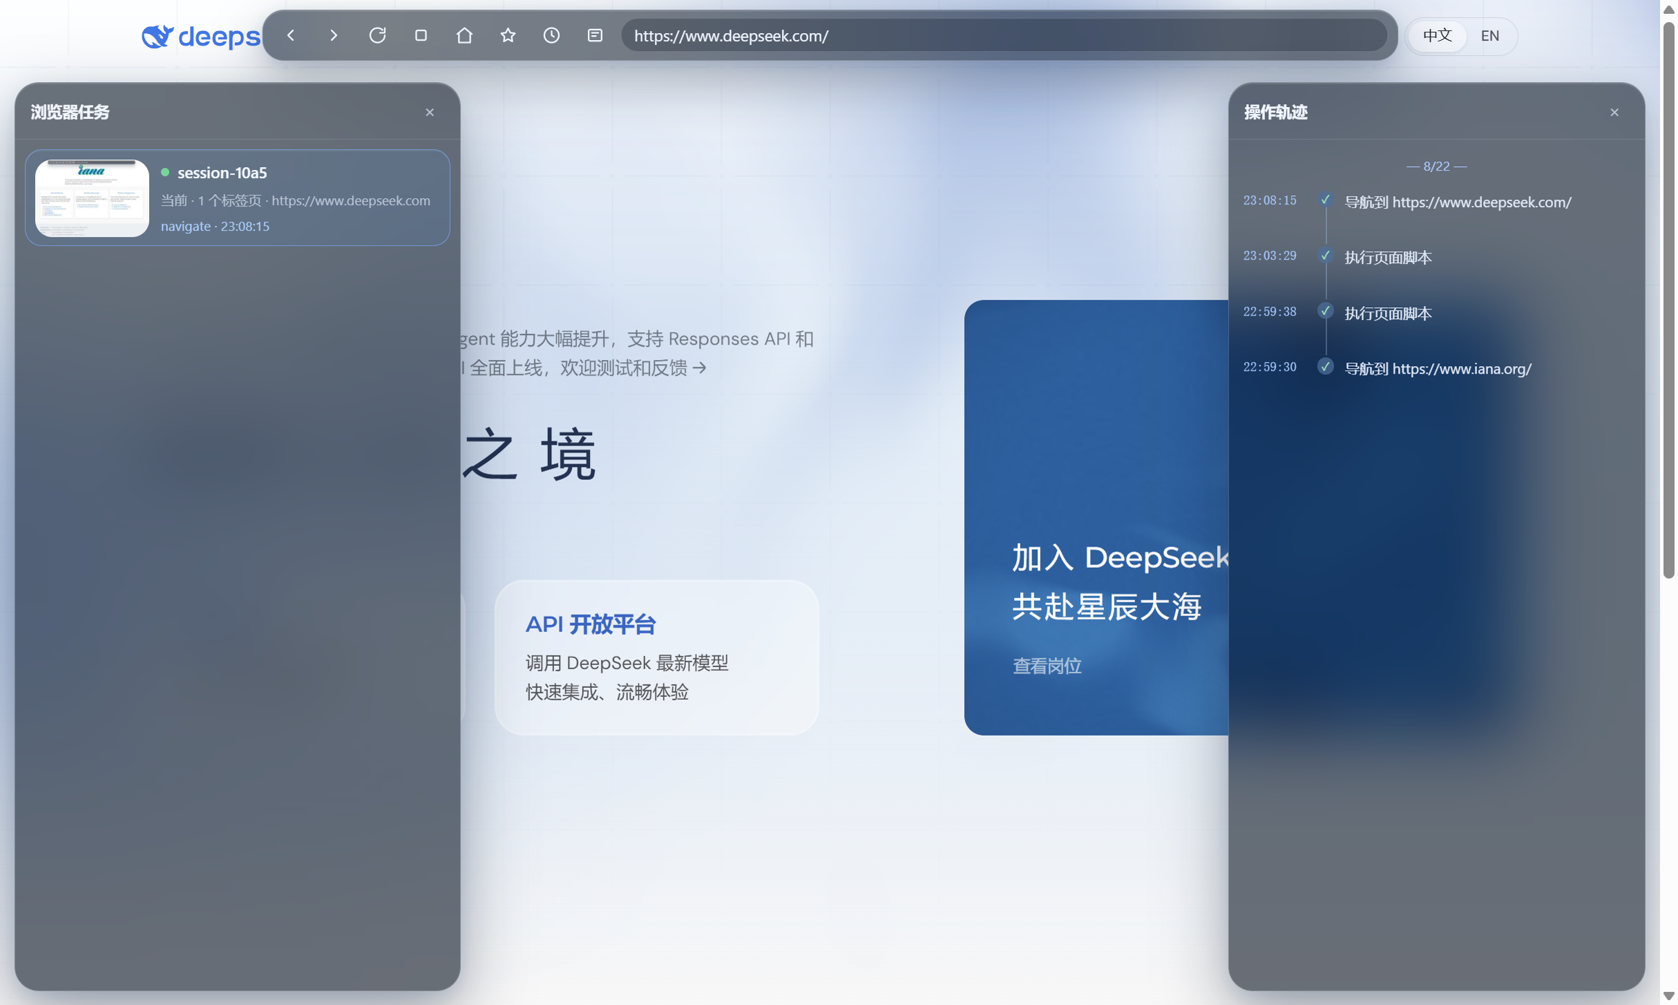
Task: Click the 加入 DeepSeek heading
Action: 1119,557
